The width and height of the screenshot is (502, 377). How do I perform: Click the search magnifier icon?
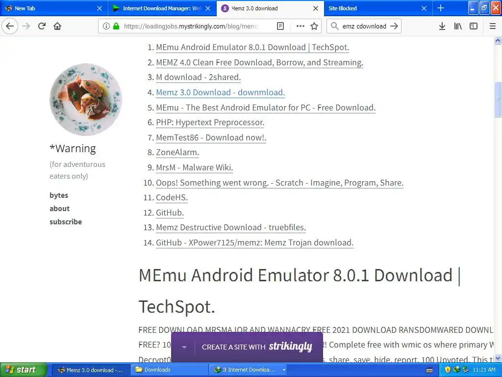click(x=334, y=26)
